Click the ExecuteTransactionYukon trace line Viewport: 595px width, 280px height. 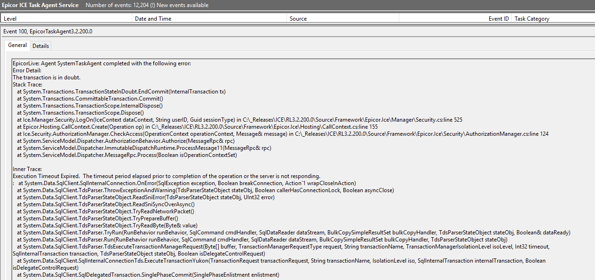click(279, 264)
